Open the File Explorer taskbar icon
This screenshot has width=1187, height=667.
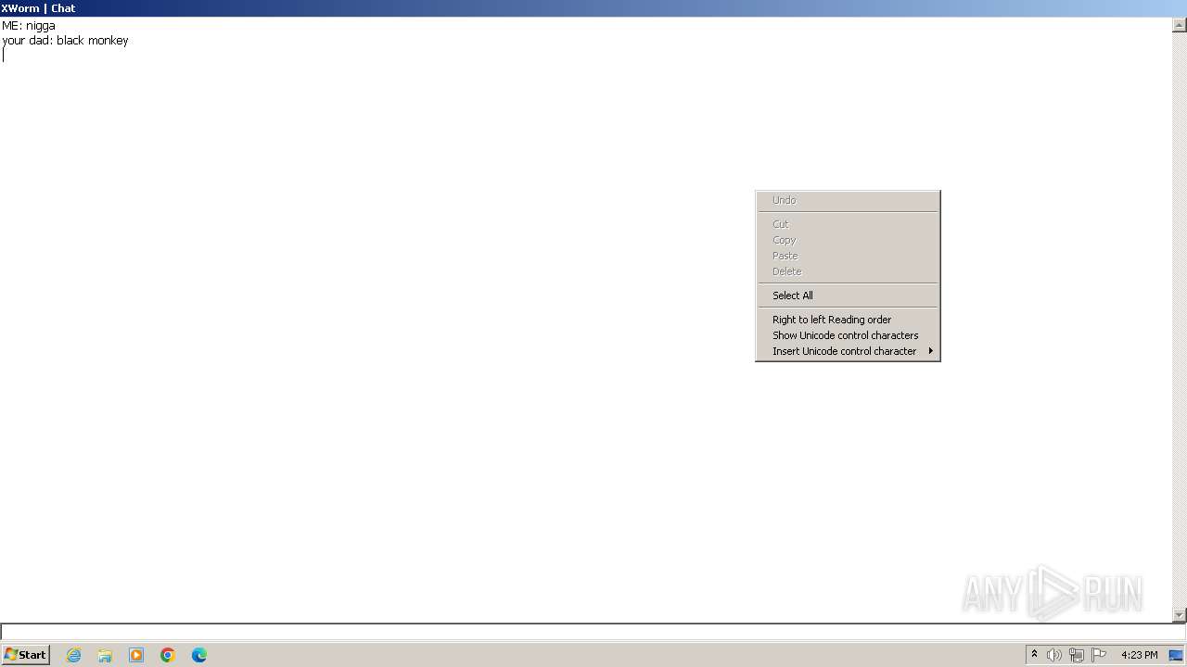105,655
